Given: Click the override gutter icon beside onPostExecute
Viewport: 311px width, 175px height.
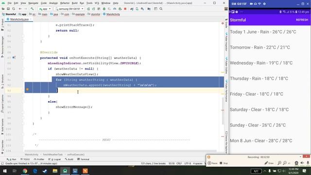Looking at the screenshot, I should click(14, 57).
